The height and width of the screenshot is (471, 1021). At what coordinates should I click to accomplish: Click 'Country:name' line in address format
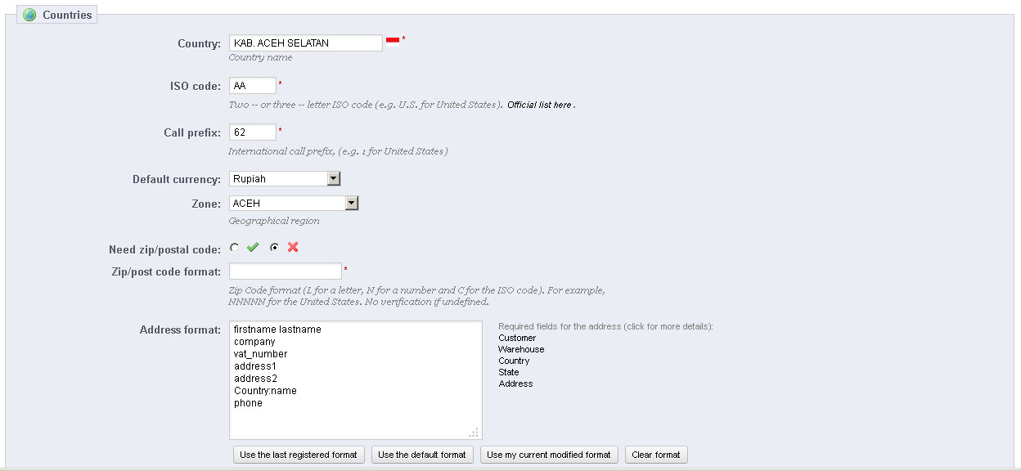265,391
